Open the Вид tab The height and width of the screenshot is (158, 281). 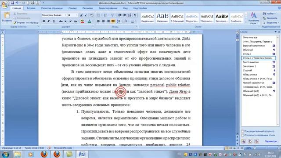click(x=126, y=8)
